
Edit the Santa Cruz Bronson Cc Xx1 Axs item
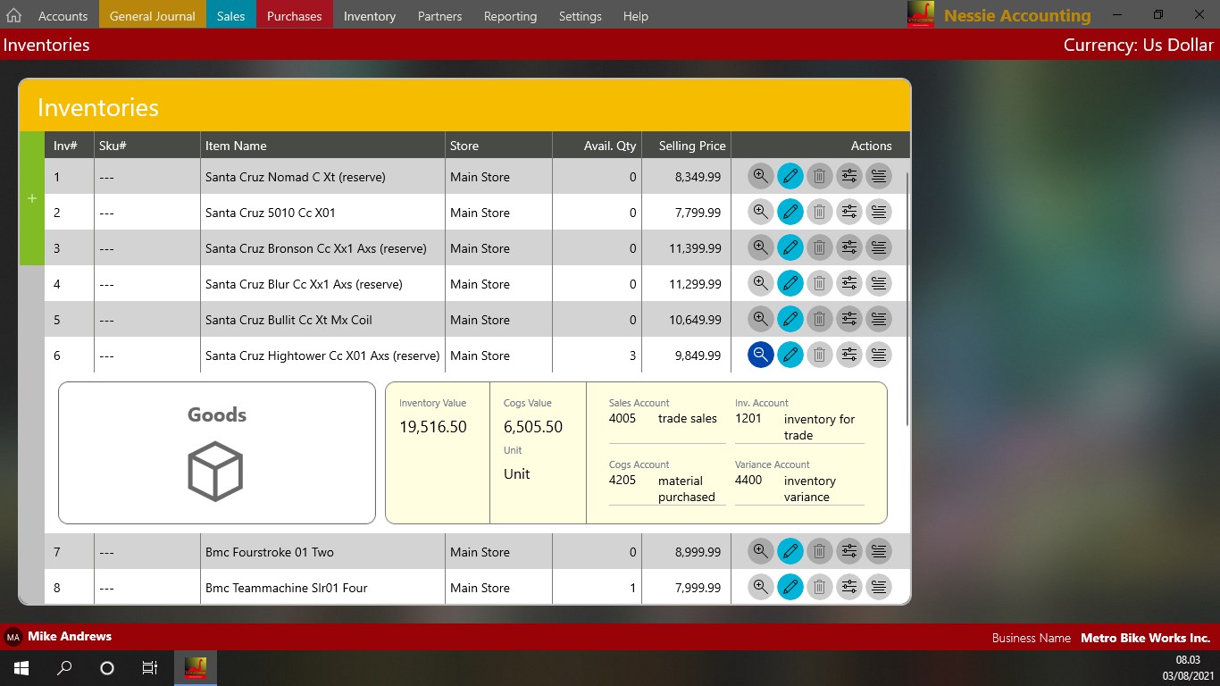pyautogui.click(x=790, y=248)
